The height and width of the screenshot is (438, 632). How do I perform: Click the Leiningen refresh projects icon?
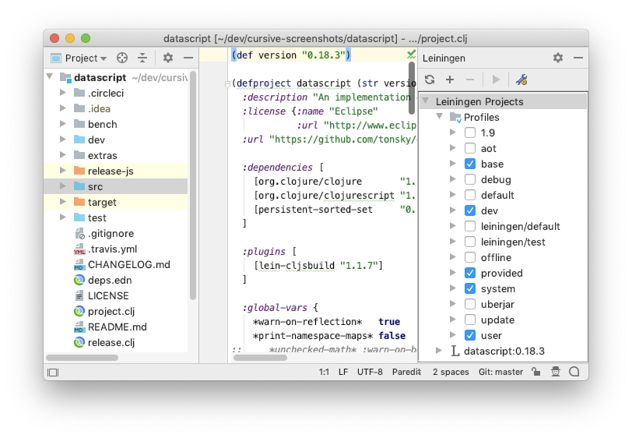tap(430, 79)
